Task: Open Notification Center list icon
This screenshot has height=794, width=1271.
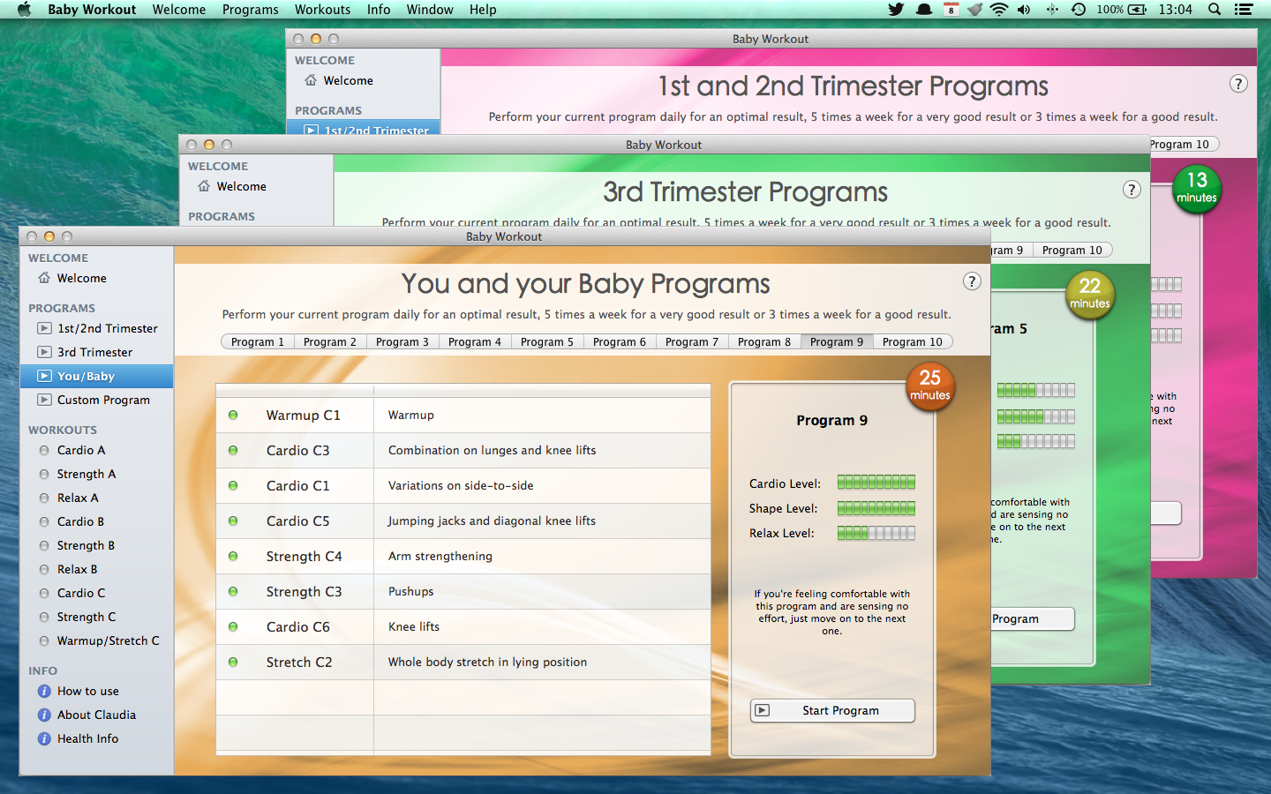Action: point(1244,10)
